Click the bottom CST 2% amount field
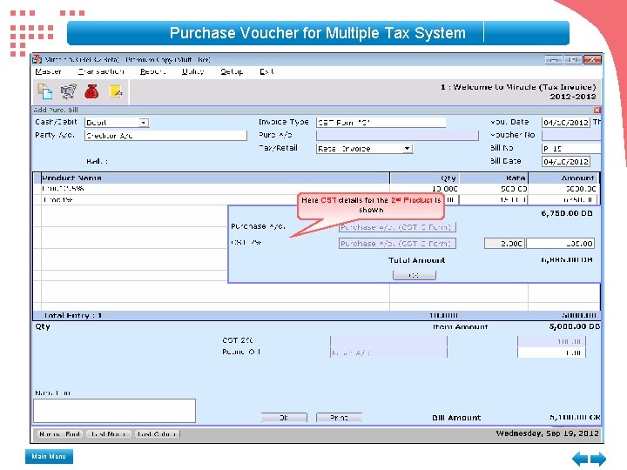The image size is (627, 470). click(551, 341)
